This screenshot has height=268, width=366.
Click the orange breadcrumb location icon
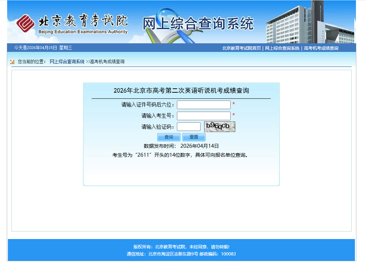pyautogui.click(x=13, y=62)
